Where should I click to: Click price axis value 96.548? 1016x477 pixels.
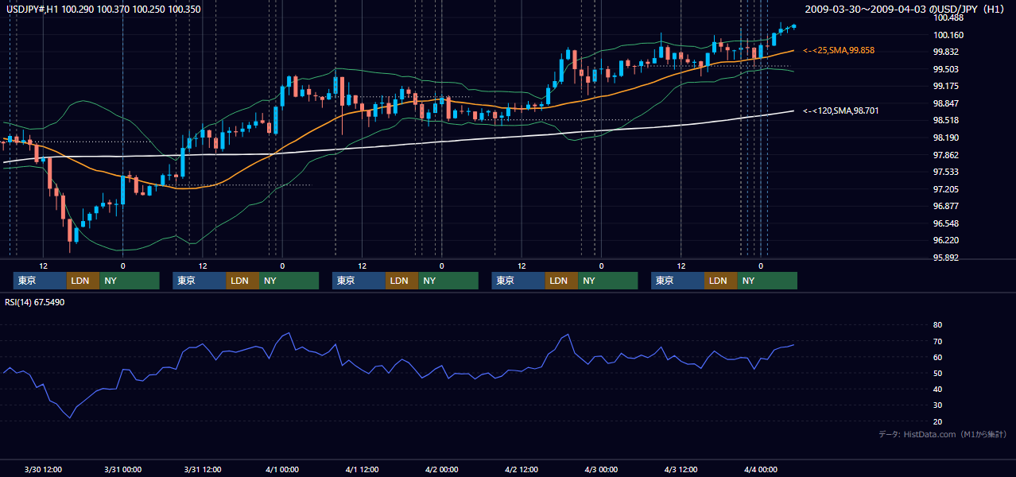946,223
